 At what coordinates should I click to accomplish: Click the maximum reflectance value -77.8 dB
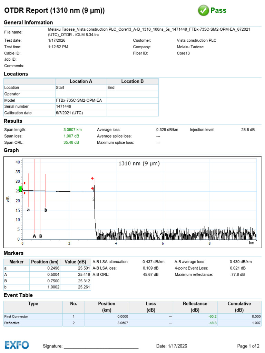click(x=237, y=274)
